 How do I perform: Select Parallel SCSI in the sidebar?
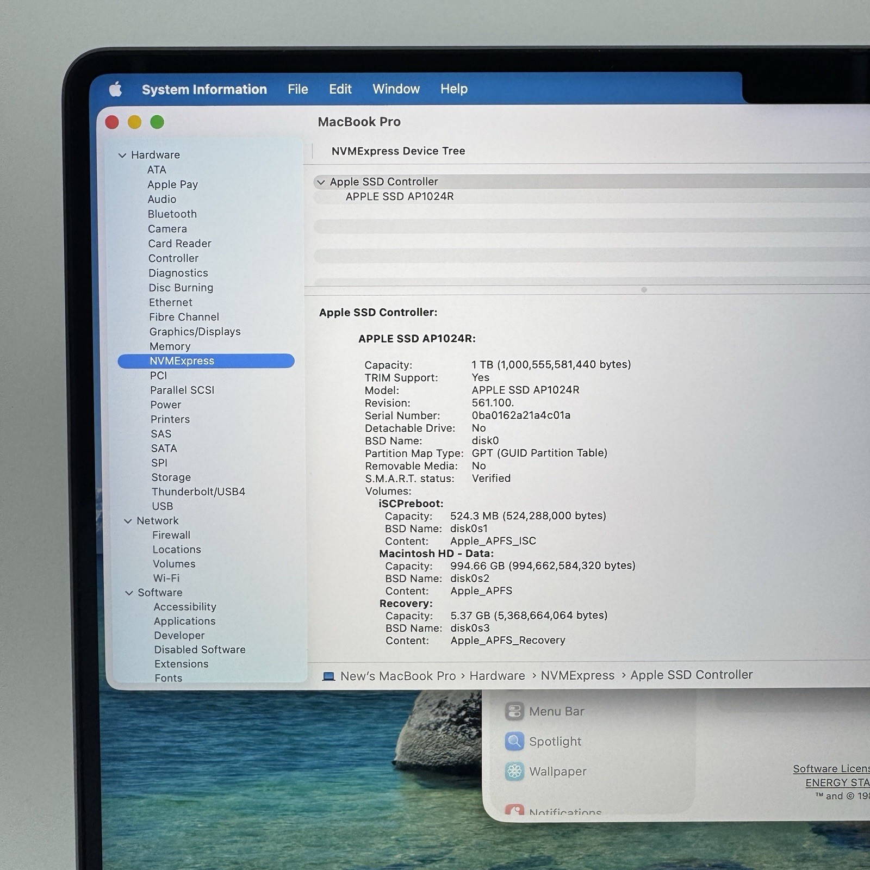tap(182, 390)
